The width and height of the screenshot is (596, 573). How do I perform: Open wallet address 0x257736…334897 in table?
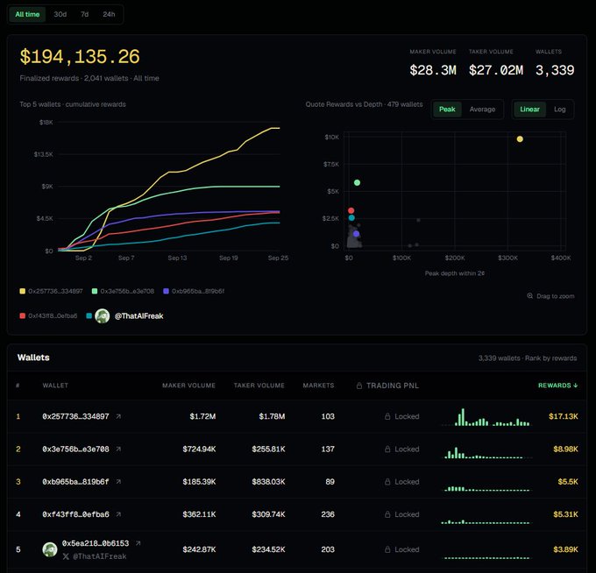[75, 416]
